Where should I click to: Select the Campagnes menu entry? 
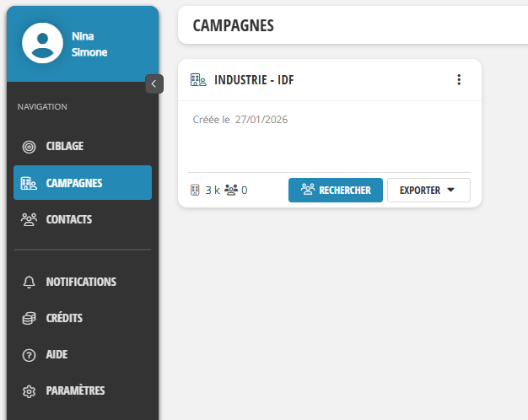point(83,182)
